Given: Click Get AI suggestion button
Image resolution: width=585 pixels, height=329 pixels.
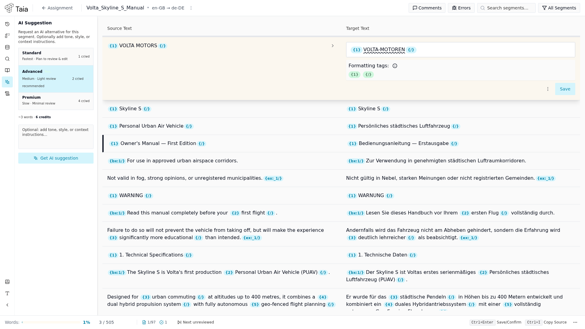Looking at the screenshot, I should pyautogui.click(x=56, y=158).
